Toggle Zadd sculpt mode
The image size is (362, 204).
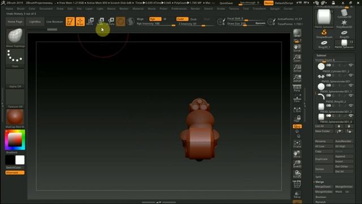click(x=182, y=19)
